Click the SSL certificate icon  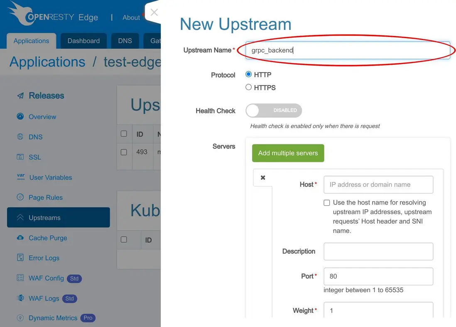pos(20,157)
